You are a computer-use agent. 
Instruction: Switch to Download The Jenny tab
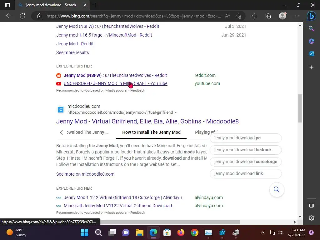(x=87, y=132)
